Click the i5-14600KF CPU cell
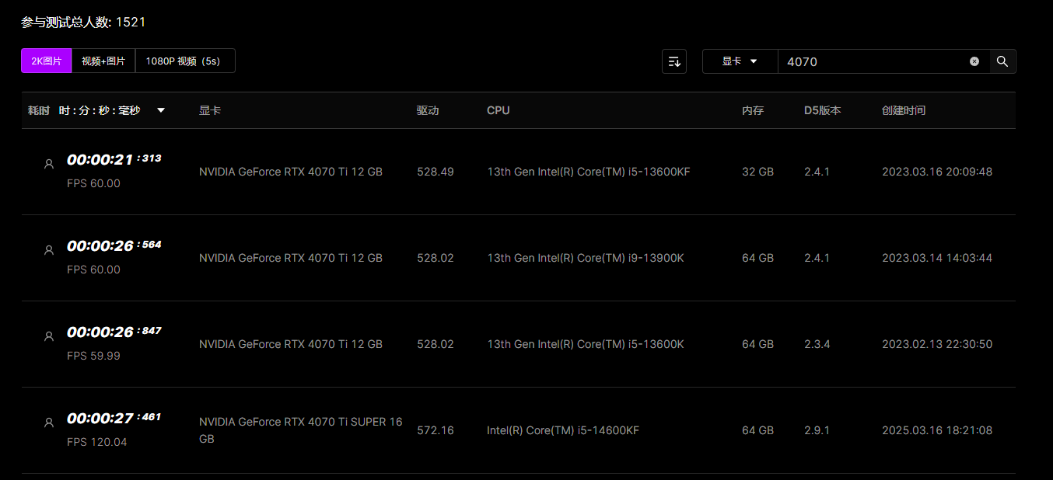Viewport: 1053px width, 480px height. tap(563, 430)
